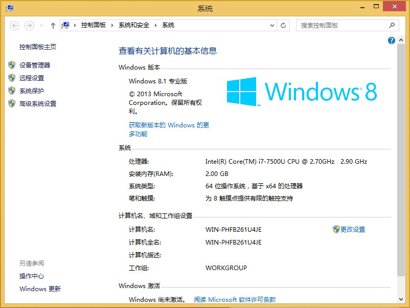Expand the arrow after 系统和安全 breadcrumb
Image resolution: width=410 pixels, height=308 pixels.
[x=156, y=26]
